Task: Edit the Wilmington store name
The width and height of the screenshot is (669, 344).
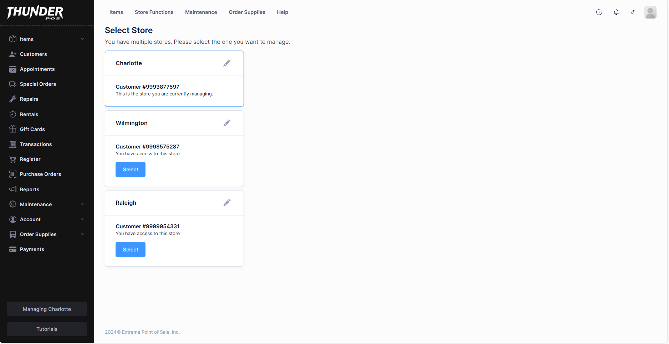Action: pos(227,123)
